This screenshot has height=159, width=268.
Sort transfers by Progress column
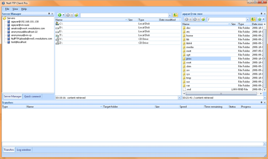click(x=253, y=107)
